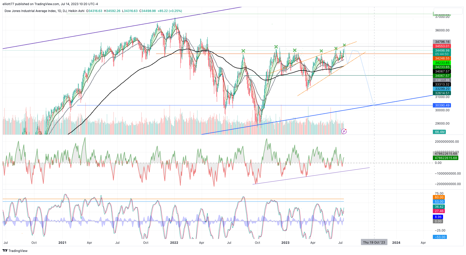Image resolution: width=466 pixels, height=255 pixels.
Task: Click the change value +85.22 (+0.25%)
Action: tap(170, 11)
